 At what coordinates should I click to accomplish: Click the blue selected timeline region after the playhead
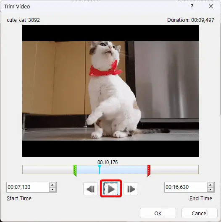[124, 170]
